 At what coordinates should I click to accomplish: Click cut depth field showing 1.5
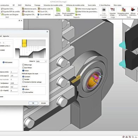click(14, 76)
